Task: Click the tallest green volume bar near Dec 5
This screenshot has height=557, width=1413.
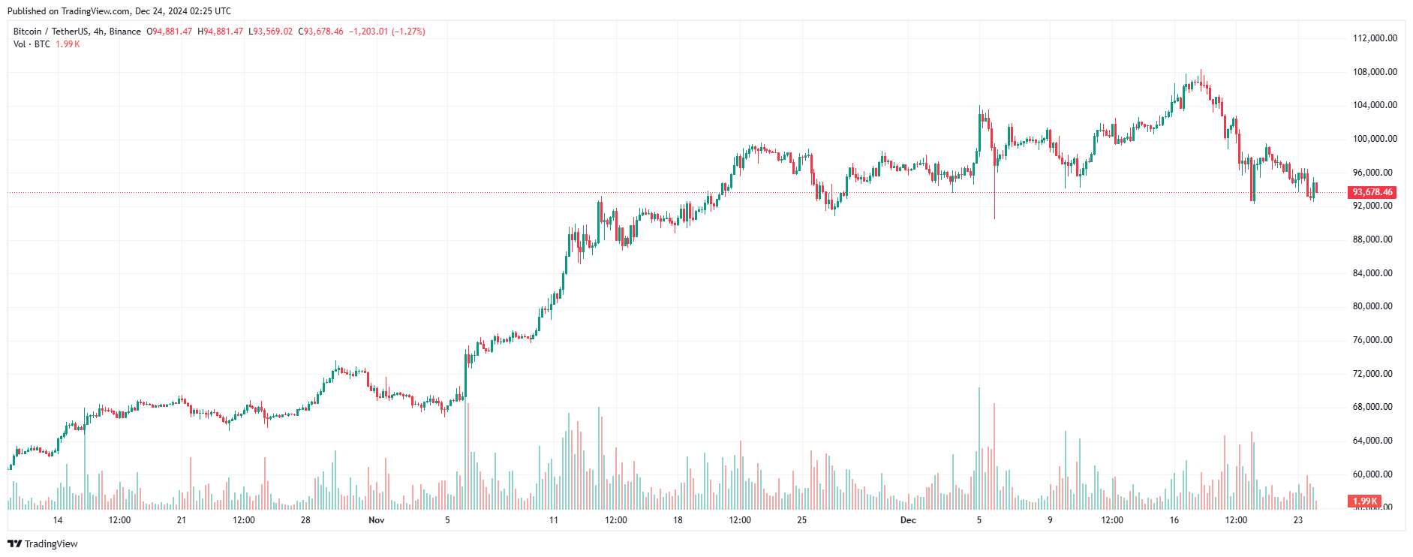Action: 979,448
